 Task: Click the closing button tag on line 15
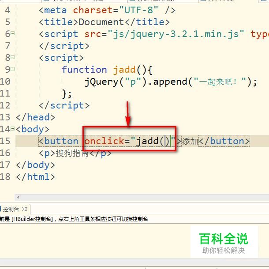[x=224, y=141]
